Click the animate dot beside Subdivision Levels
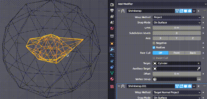Screen dimensions: 207x99 pos(203,33)
